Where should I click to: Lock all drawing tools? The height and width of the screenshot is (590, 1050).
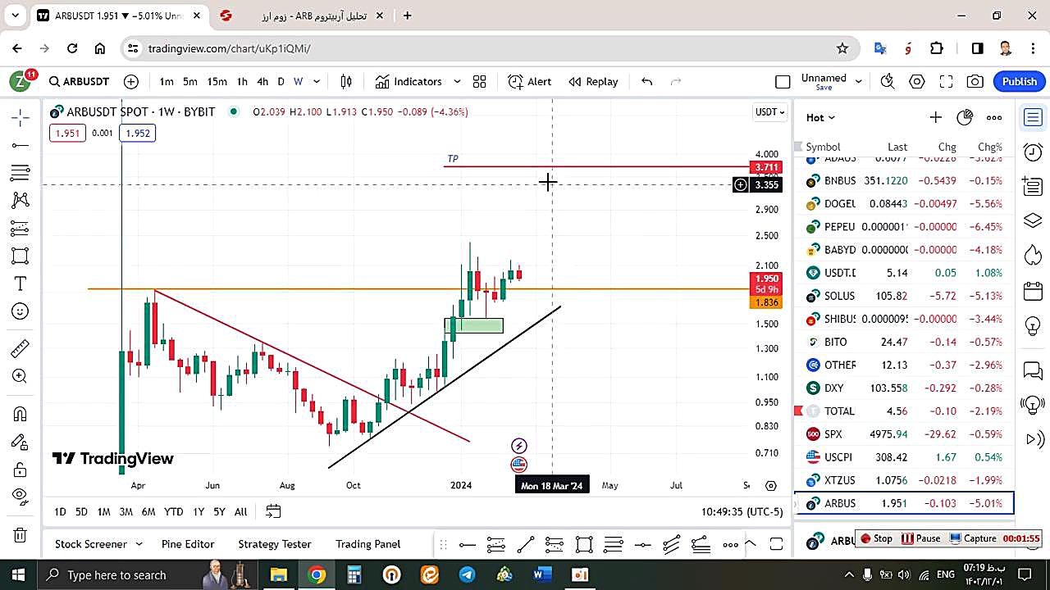click(21, 470)
